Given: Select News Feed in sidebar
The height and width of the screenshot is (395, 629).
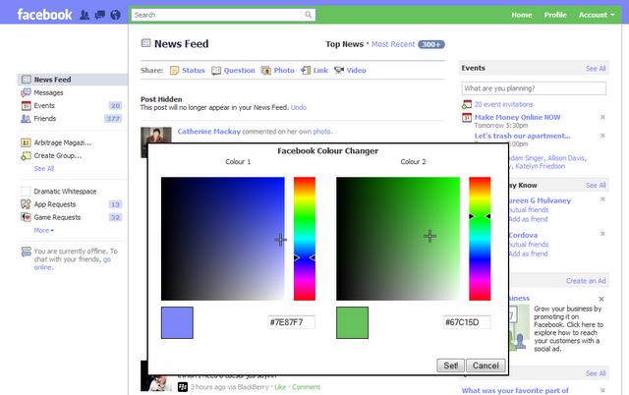Looking at the screenshot, I should click(72, 80).
